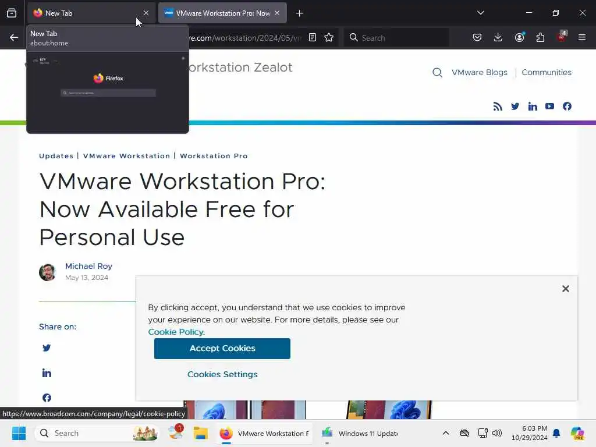
Task: Open the list all tabs dropdown
Action: click(480, 13)
